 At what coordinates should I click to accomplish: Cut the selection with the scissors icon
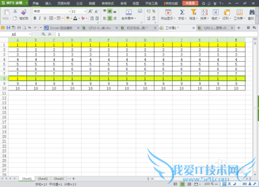(x=15, y=11)
